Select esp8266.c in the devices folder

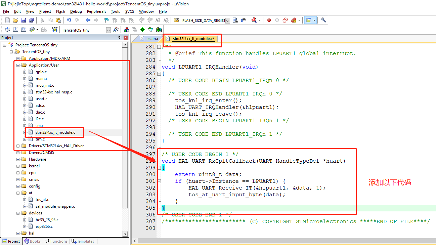click(44, 227)
